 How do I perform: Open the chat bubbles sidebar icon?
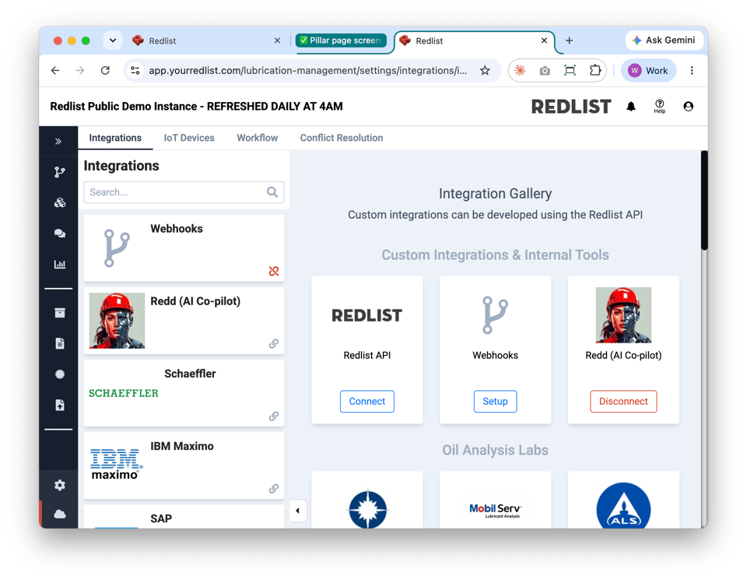tap(60, 234)
